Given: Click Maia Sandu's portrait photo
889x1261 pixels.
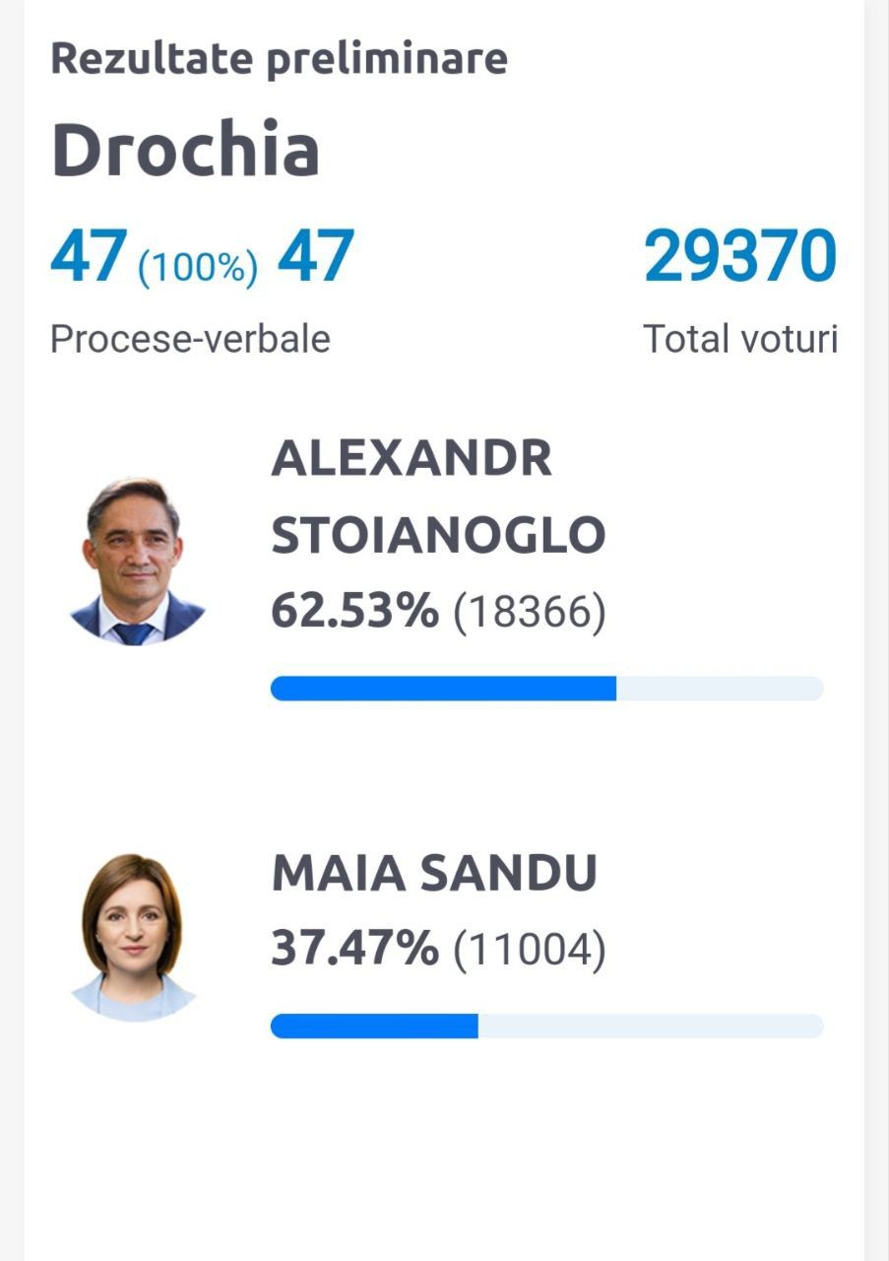Looking at the screenshot, I should click(x=134, y=937).
